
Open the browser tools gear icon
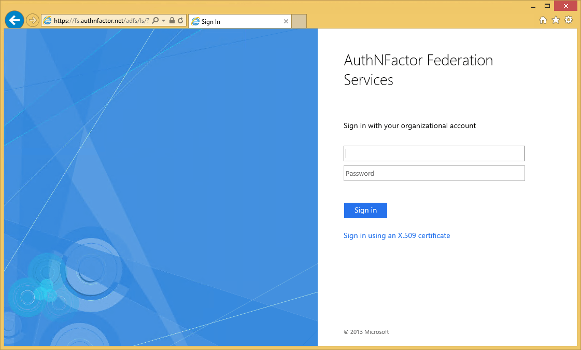569,20
